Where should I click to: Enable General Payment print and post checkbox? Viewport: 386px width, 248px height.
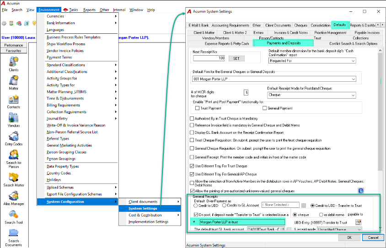[265, 108]
